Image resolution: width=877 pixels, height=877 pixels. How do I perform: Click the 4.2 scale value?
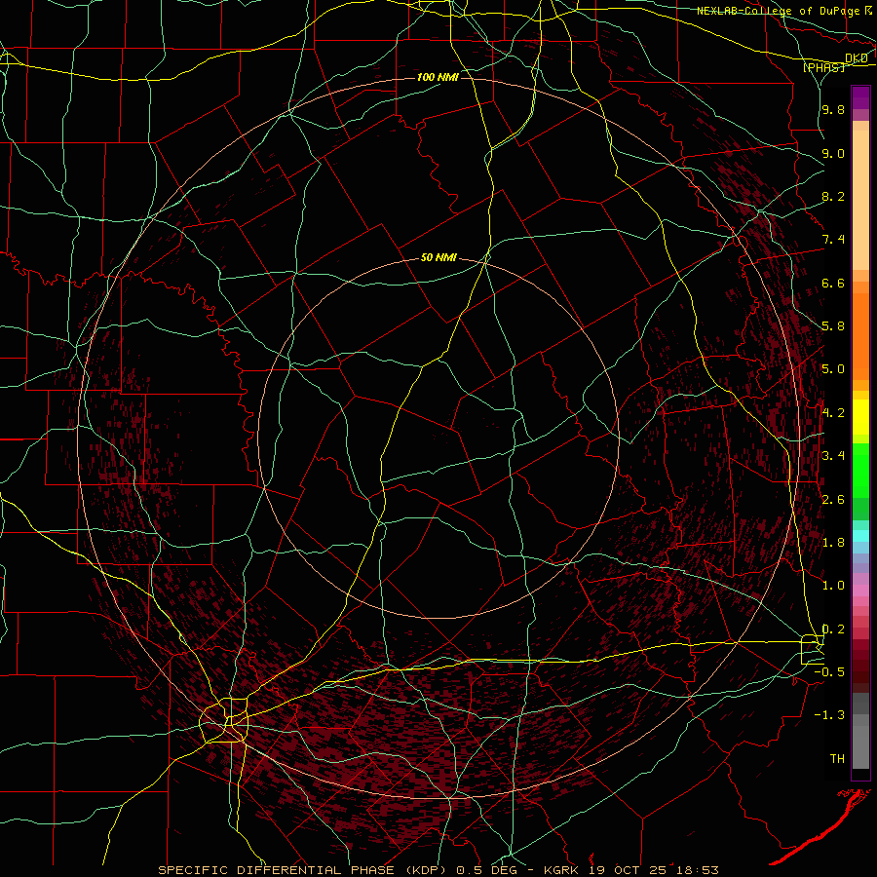click(x=833, y=413)
